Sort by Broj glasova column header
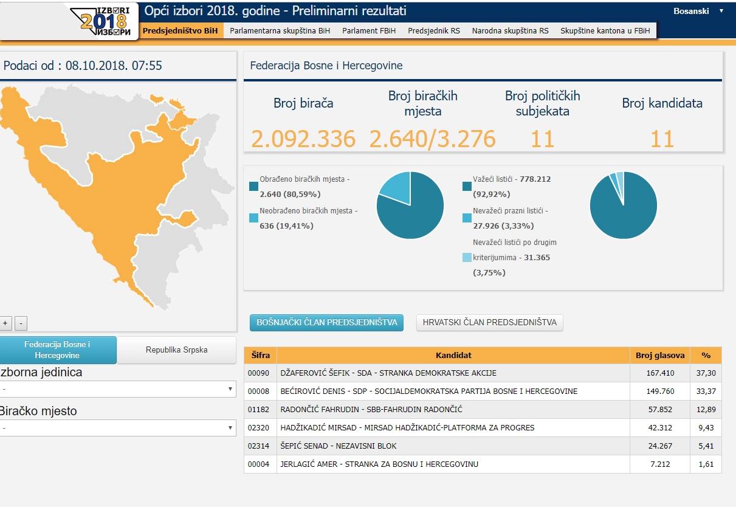This screenshot has height=507, width=736. 660,356
